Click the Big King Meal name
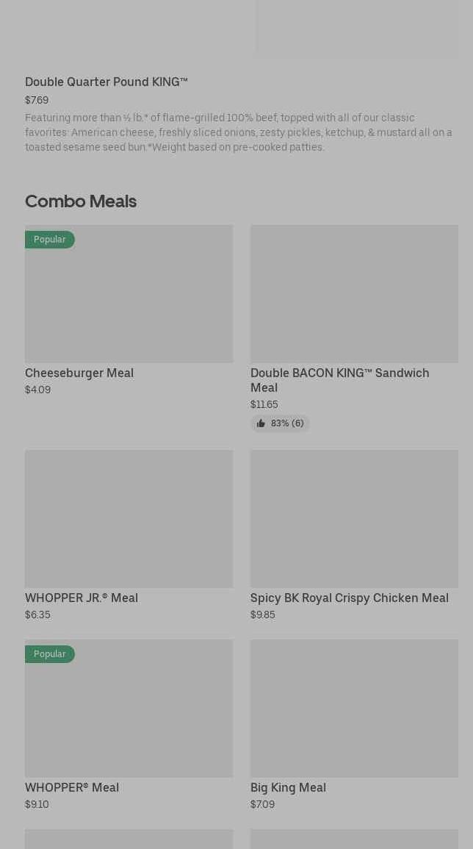This screenshot has width=473, height=849. (288, 787)
